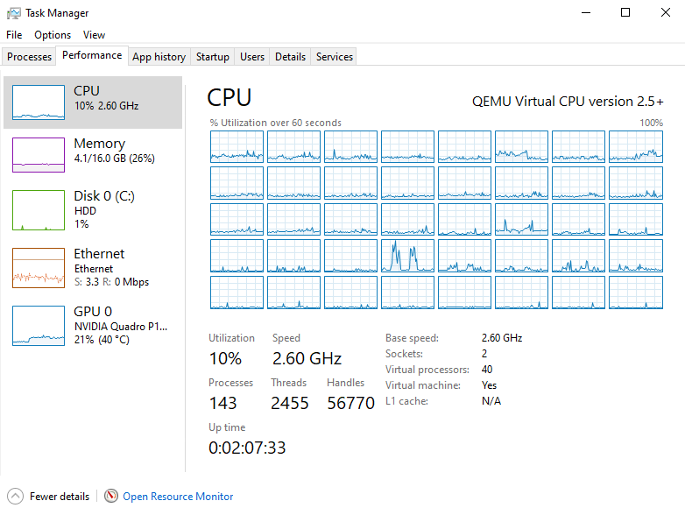Viewport: 685px width, 515px height.
Task: Click the Resource Monitor gauge icon
Action: (x=111, y=496)
